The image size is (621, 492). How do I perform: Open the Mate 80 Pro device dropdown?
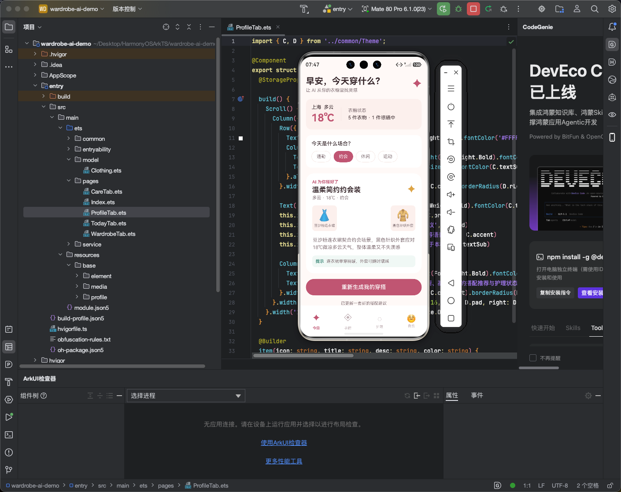pyautogui.click(x=397, y=9)
